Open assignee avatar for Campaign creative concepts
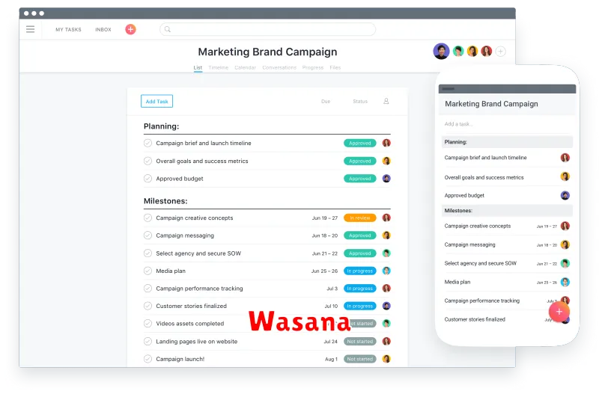This screenshot has height=394, width=599. (386, 218)
